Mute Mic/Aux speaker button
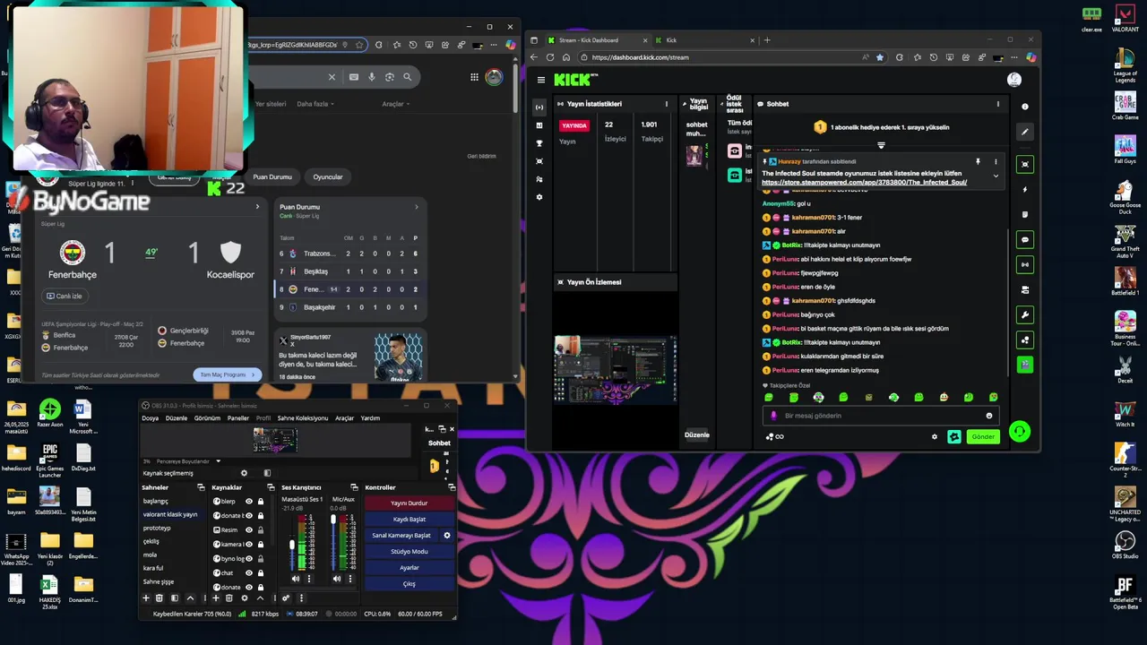1147x645 pixels. [x=337, y=579]
